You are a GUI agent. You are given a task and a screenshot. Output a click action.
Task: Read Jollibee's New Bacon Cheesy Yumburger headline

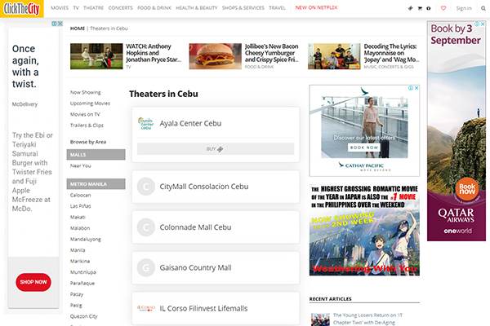[x=272, y=53]
